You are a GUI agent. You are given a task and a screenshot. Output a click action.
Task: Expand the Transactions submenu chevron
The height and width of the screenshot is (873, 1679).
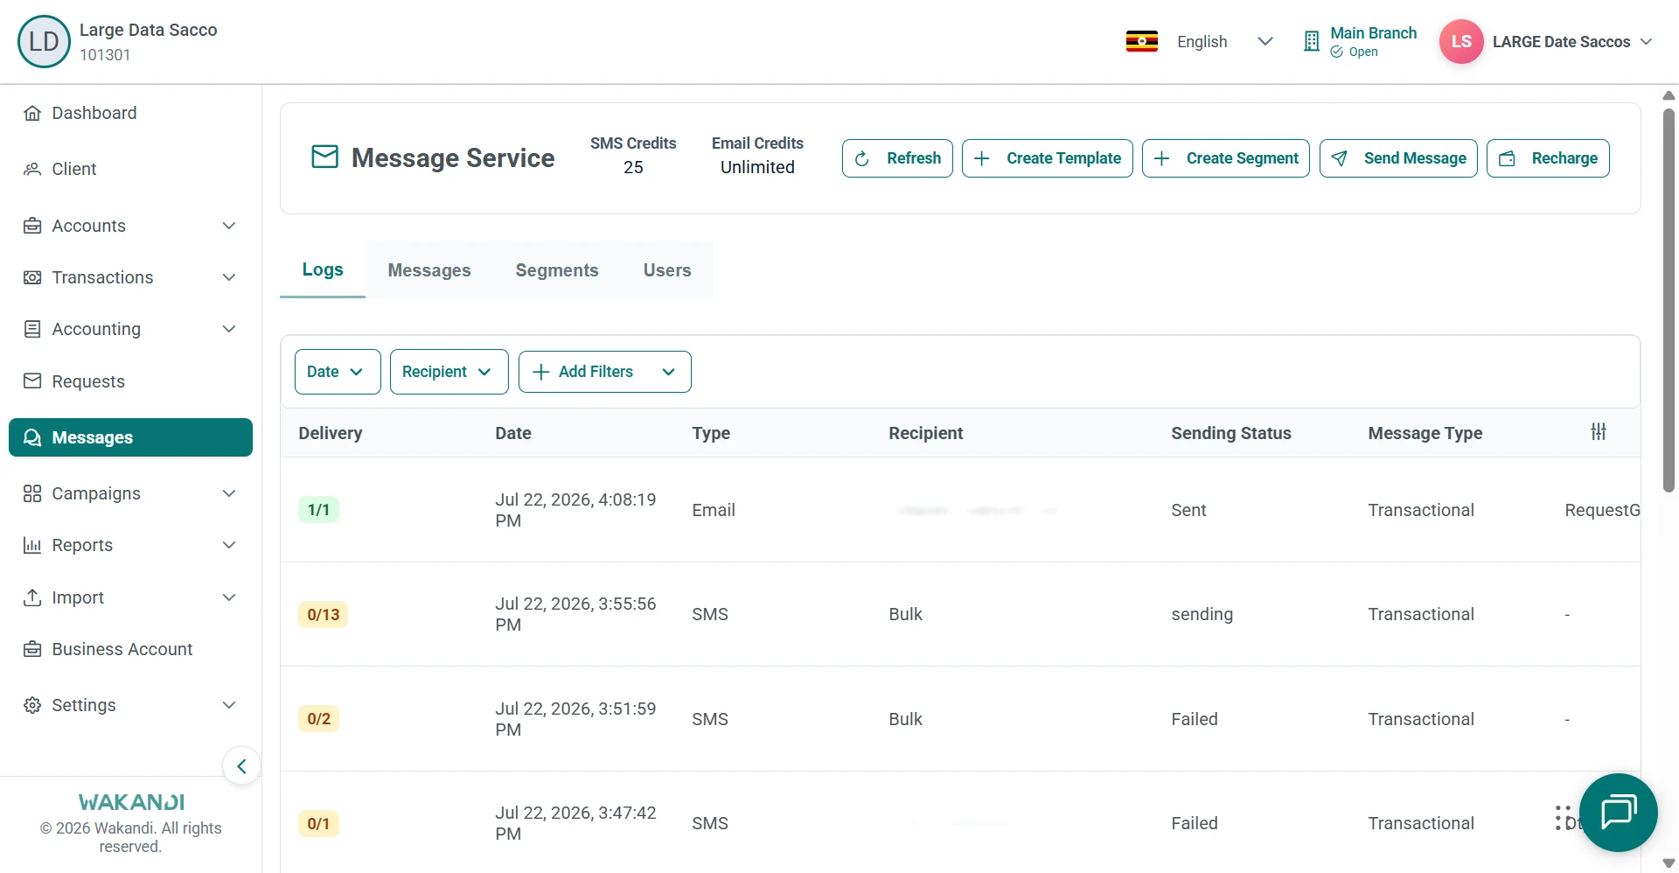(229, 277)
